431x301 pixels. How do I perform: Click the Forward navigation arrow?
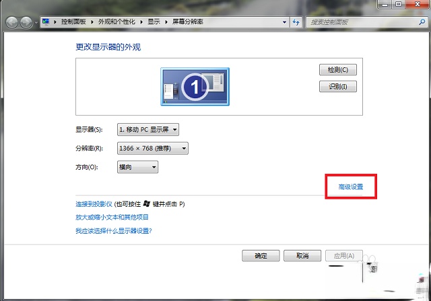pyautogui.click(x=26, y=22)
